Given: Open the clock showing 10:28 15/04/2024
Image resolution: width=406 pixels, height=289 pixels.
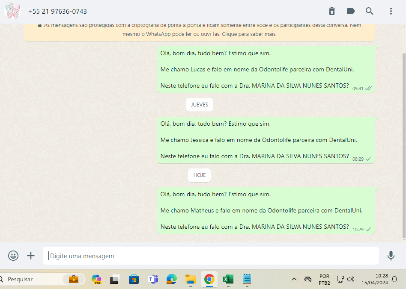Looking at the screenshot, I should [x=375, y=279].
